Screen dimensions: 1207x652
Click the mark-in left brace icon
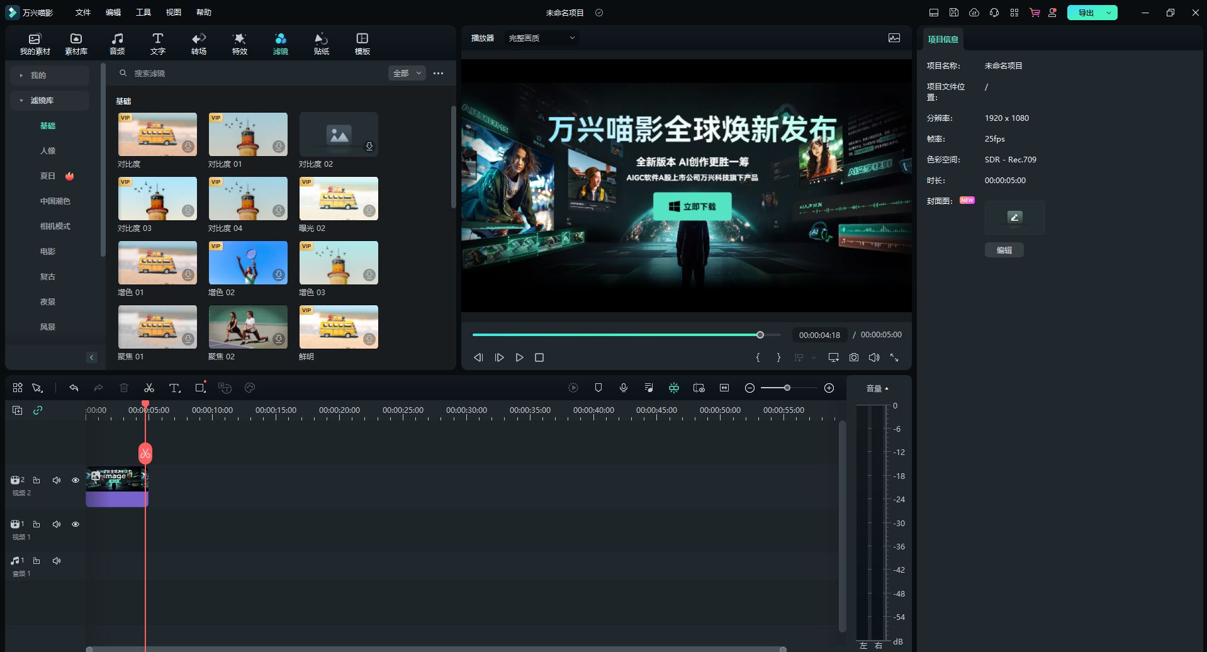(x=758, y=357)
